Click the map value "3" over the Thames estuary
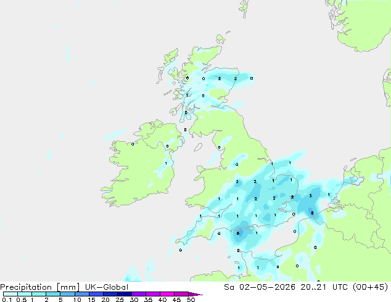Screen dimensions: 391x302 (x=311, y=196)
